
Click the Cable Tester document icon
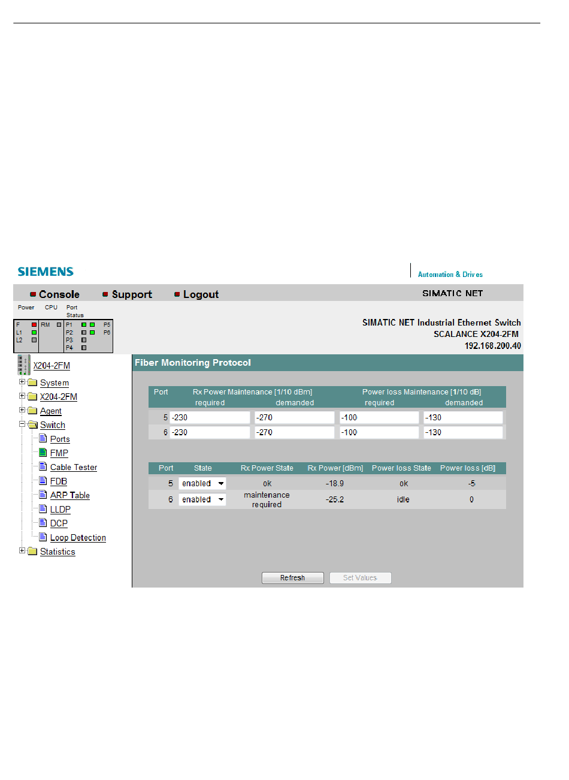43,466
